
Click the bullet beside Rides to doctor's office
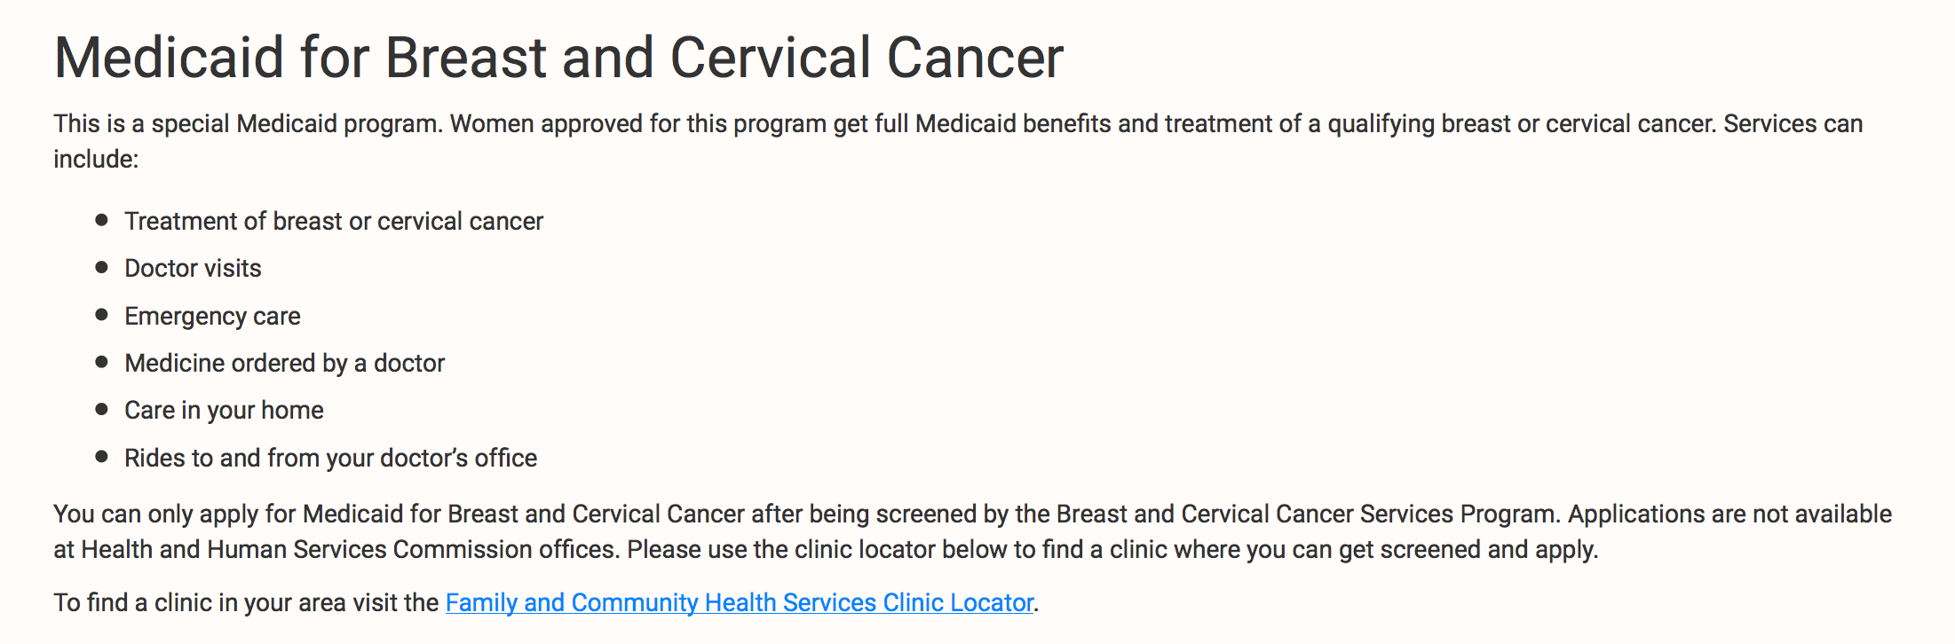tap(102, 456)
